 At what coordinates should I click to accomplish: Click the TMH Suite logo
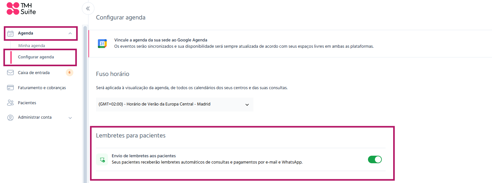[x=21, y=8]
